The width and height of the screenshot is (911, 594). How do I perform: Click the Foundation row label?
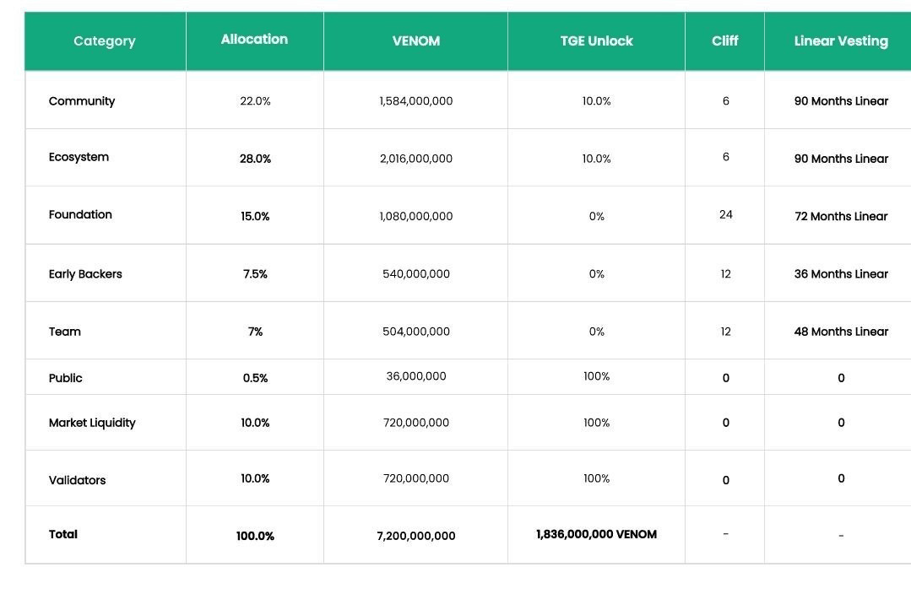pyautogui.click(x=80, y=214)
